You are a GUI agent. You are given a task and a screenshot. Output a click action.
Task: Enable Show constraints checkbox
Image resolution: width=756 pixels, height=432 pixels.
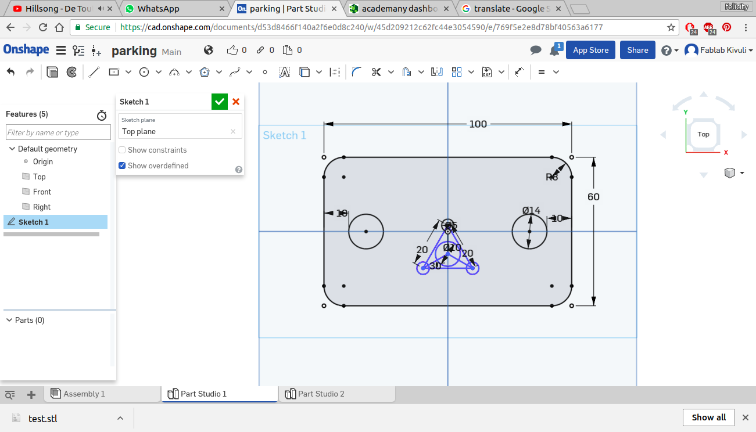click(122, 150)
